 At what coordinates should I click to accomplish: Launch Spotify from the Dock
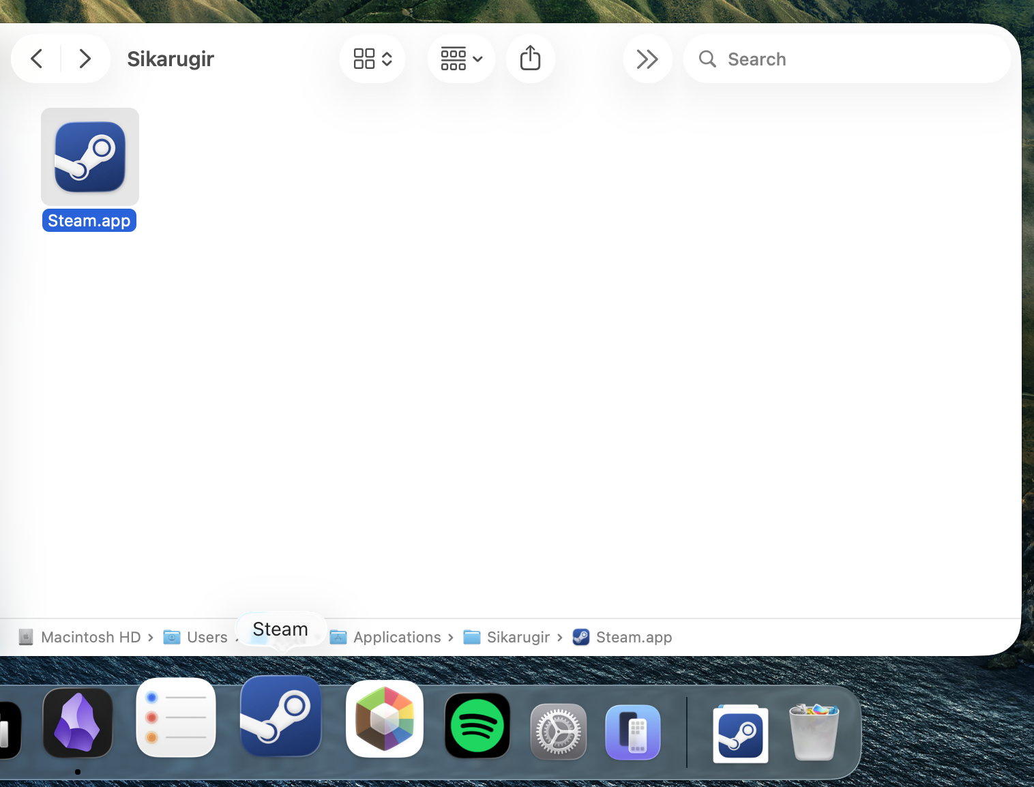(477, 725)
